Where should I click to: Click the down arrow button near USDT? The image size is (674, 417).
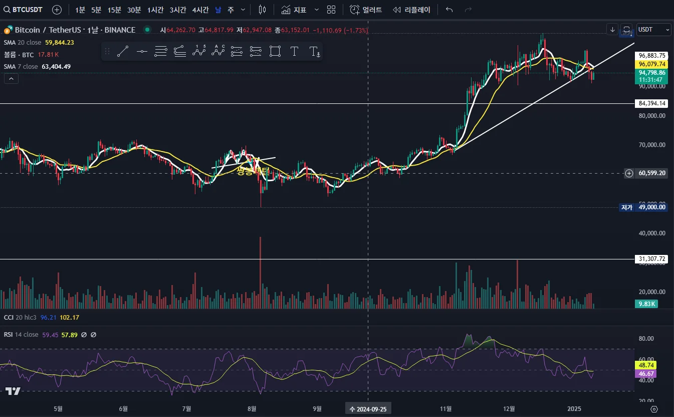tap(612, 30)
